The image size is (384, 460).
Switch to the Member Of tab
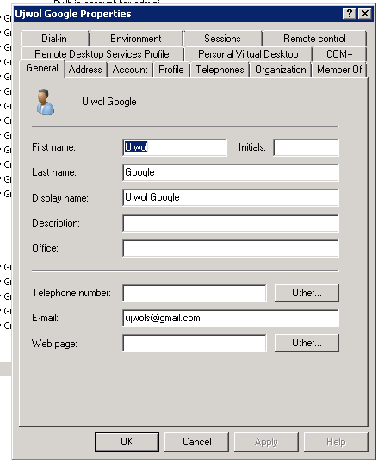(x=339, y=70)
